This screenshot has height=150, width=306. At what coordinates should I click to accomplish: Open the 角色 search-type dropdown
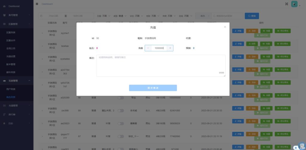point(204,16)
